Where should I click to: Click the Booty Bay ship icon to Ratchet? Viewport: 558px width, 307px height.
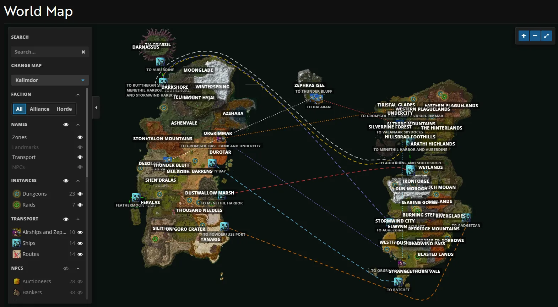coord(398,282)
